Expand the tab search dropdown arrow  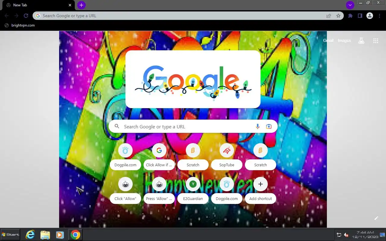(x=350, y=5)
